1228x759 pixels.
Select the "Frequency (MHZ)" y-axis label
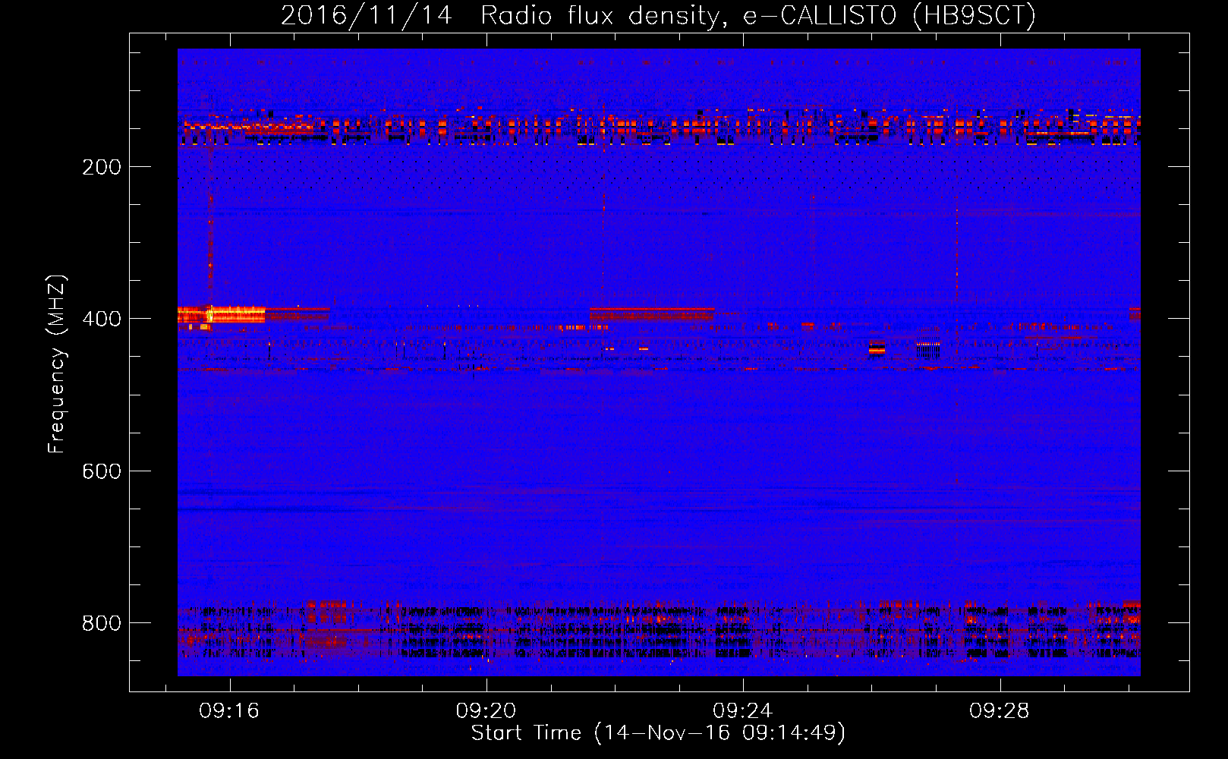57,364
